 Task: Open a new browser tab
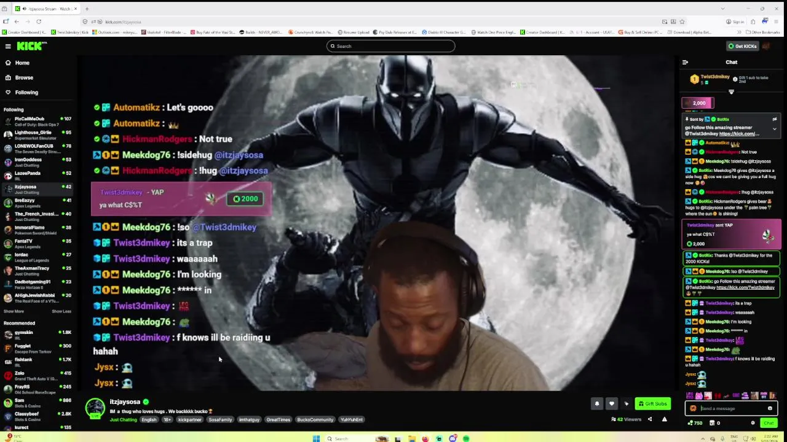coord(87,9)
